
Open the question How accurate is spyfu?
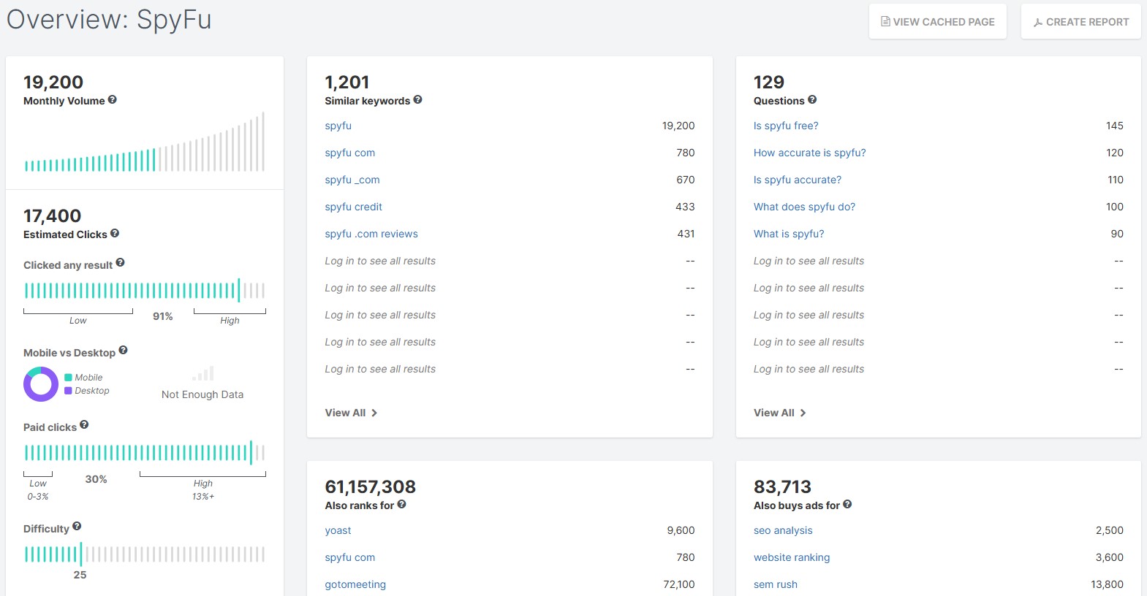(810, 153)
